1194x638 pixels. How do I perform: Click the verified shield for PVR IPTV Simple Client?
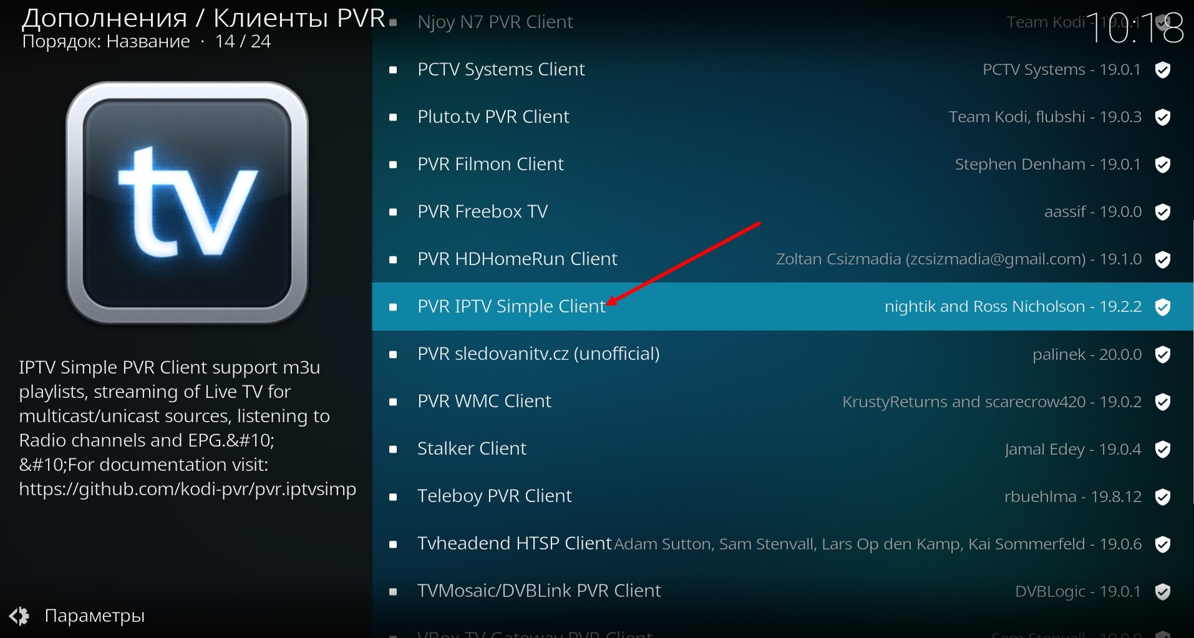pyautogui.click(x=1162, y=307)
